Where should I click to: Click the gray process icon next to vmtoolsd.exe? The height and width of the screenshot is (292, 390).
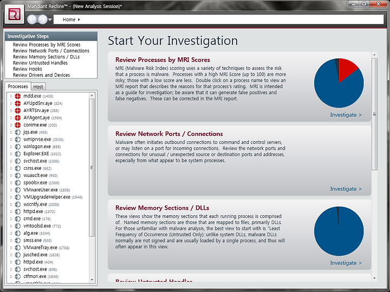(18, 225)
